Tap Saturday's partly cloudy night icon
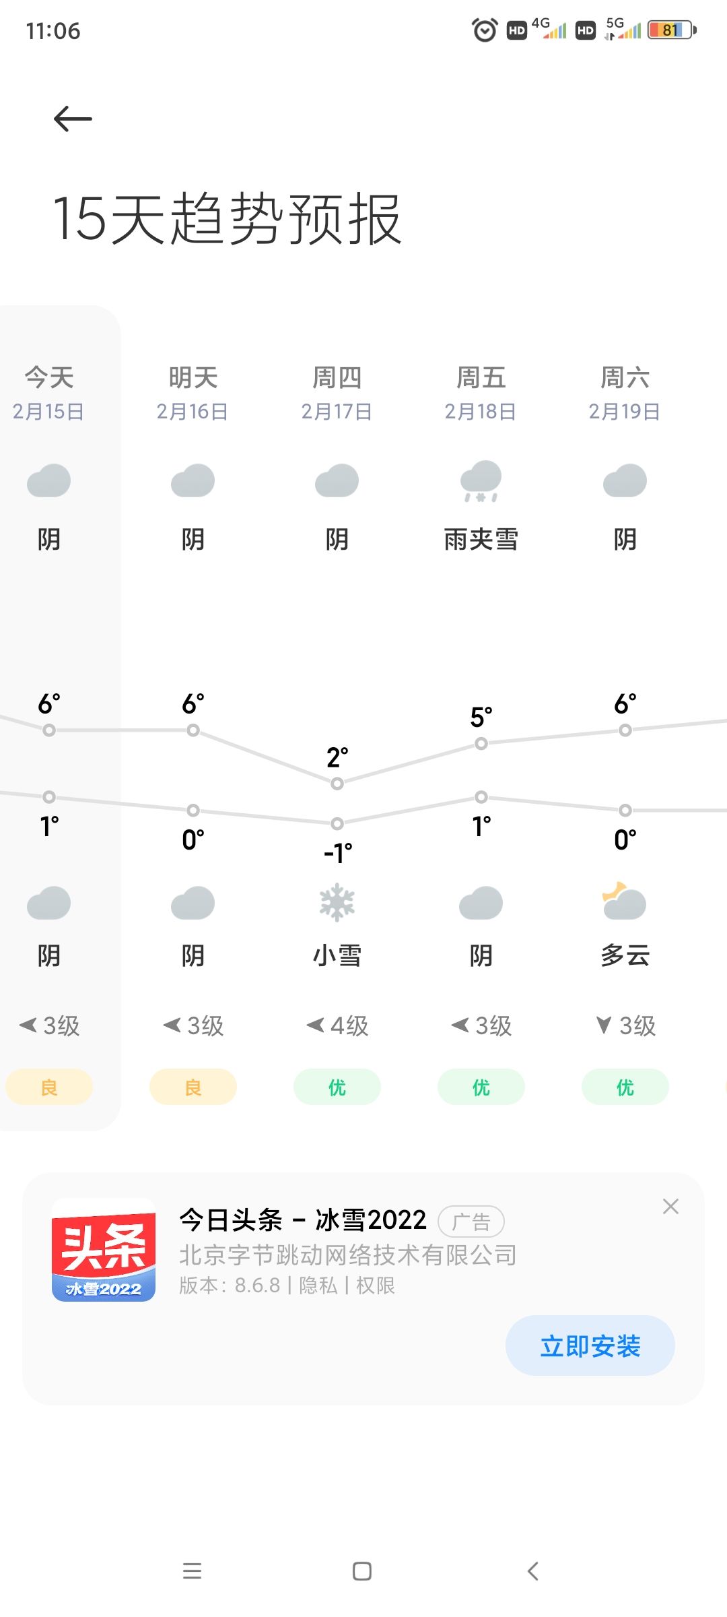The image size is (727, 1617). tap(624, 901)
